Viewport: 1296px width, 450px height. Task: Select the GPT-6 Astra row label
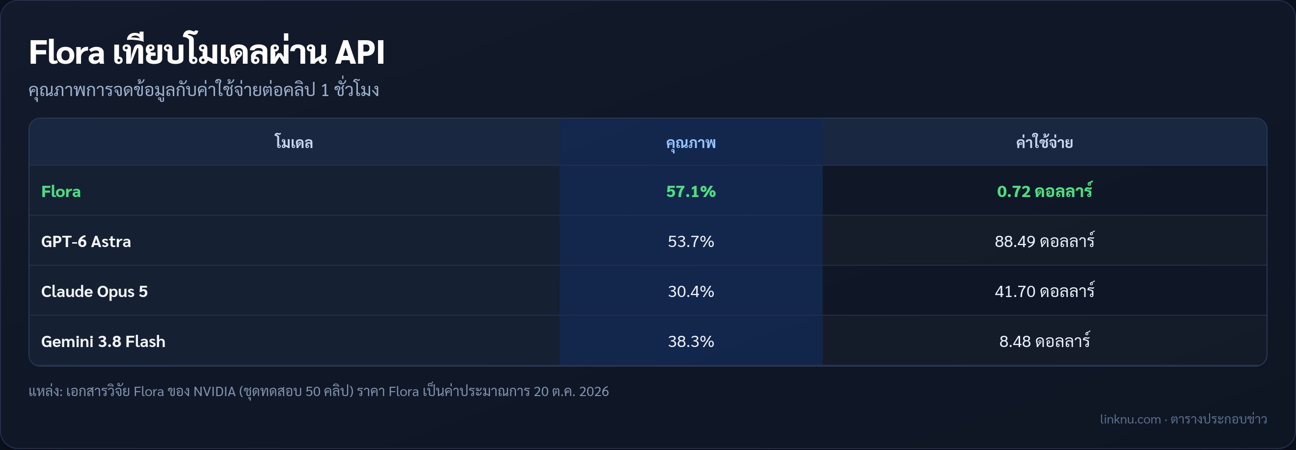coord(86,242)
